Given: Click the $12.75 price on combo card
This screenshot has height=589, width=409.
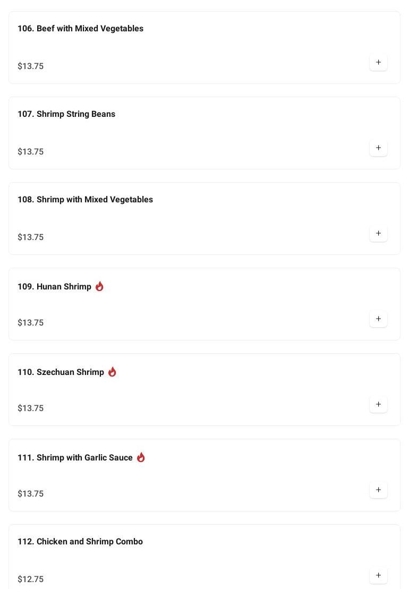Looking at the screenshot, I should pos(31,579).
